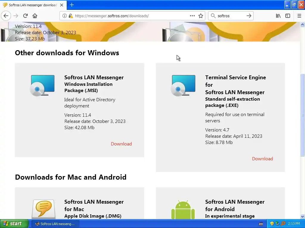
Task: Download the Windows Installation Package MSI
Action: pos(122,144)
